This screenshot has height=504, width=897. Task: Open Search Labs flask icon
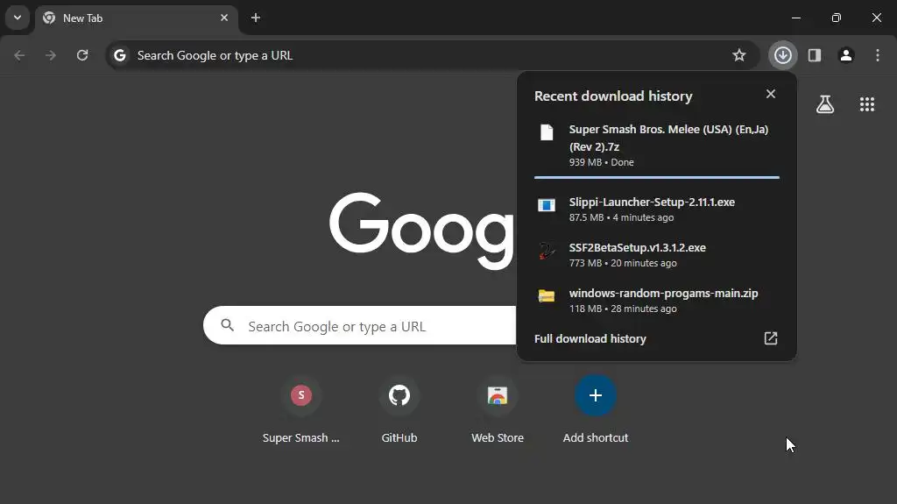click(825, 104)
